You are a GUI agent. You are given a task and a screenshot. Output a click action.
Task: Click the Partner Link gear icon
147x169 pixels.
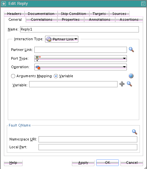49,39
